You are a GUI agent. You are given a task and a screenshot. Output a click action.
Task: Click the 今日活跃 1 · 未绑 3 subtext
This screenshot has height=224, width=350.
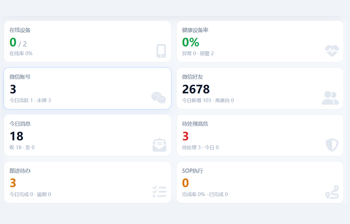coord(30,100)
